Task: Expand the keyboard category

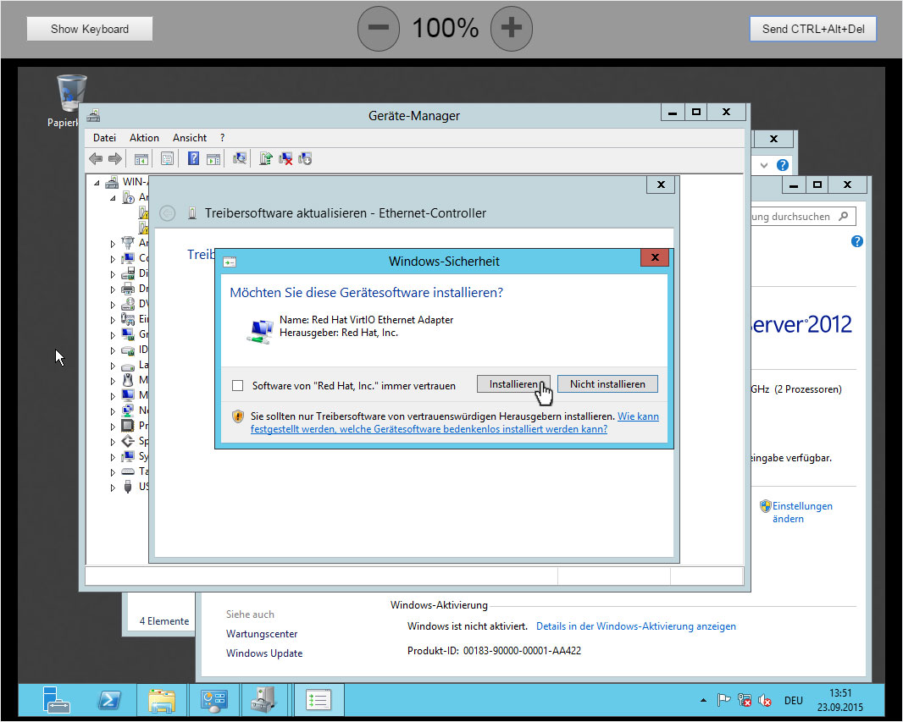Action: pos(113,471)
